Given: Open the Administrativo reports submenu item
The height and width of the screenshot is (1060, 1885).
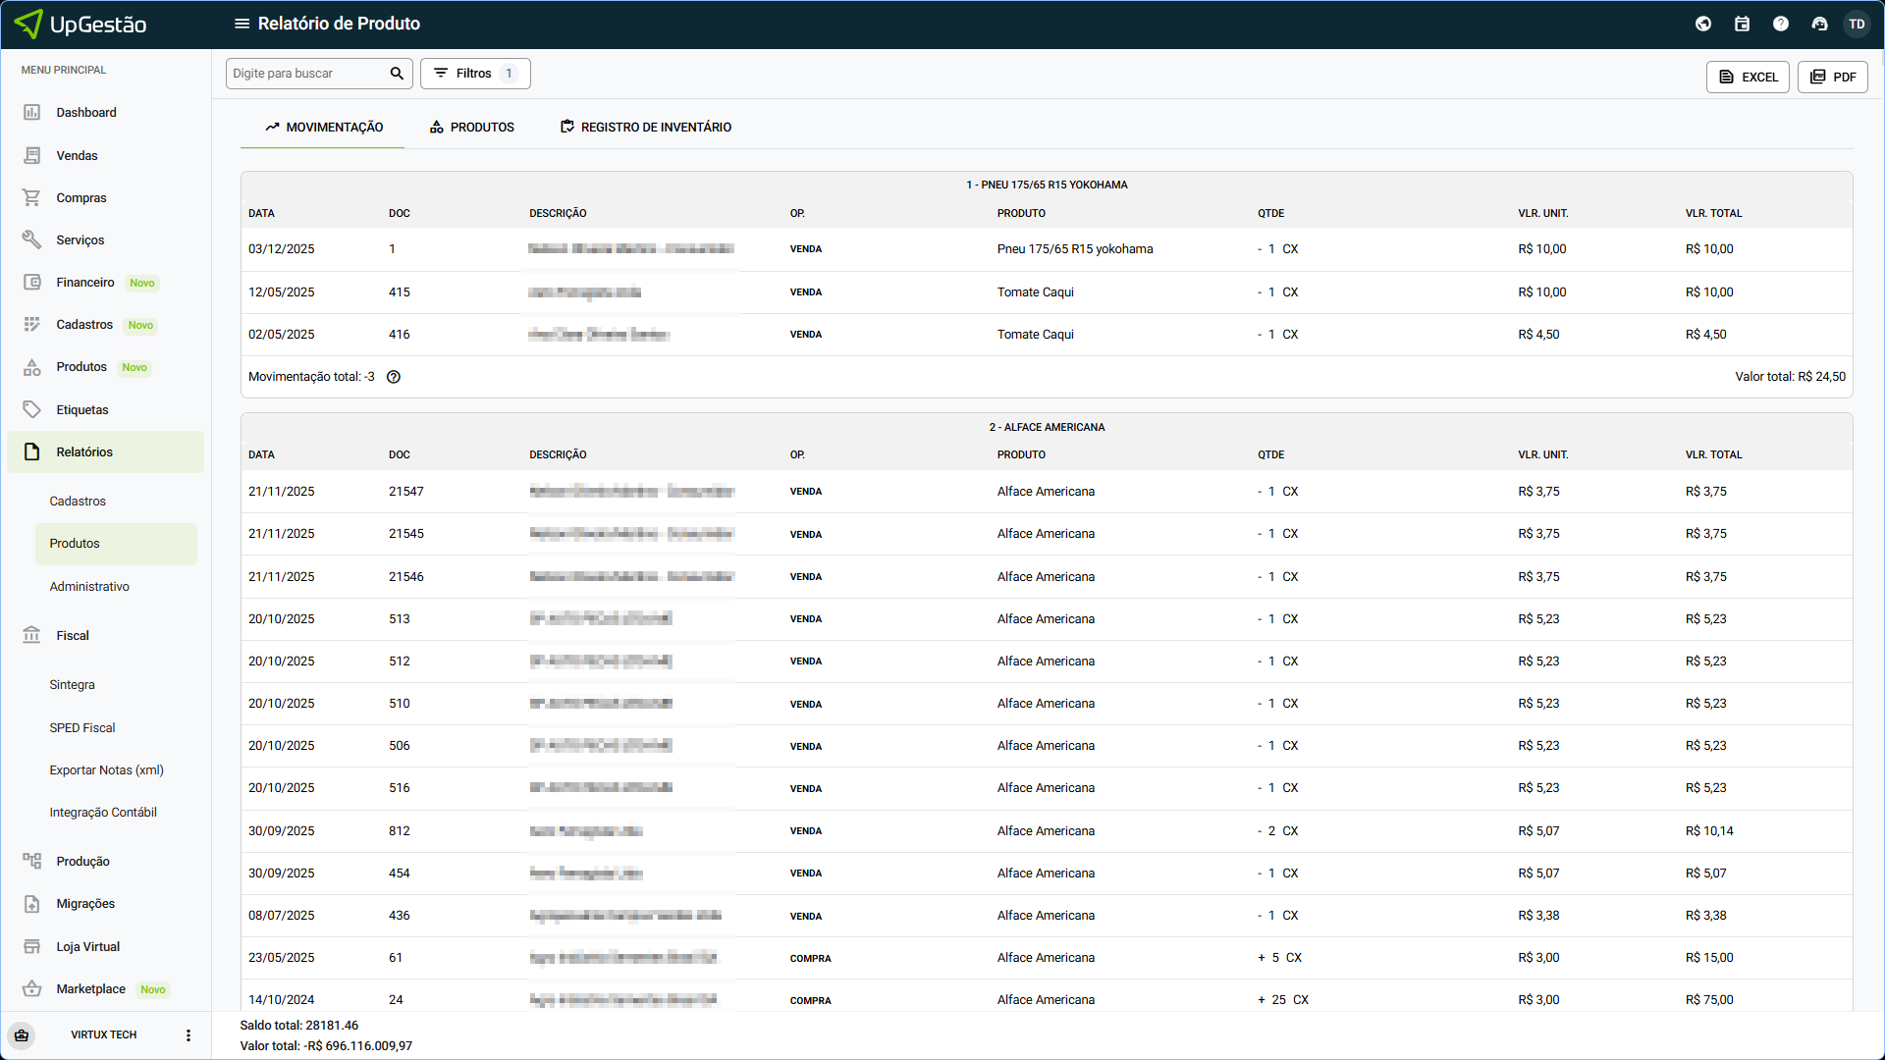Looking at the screenshot, I should coord(89,587).
